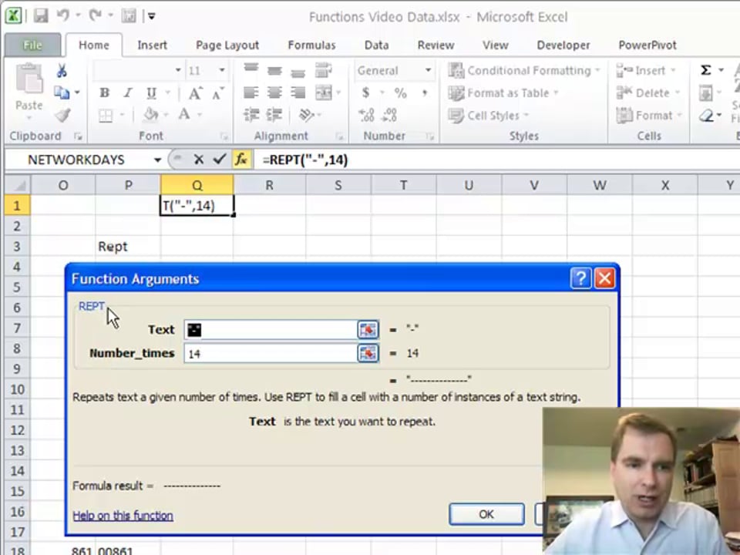740x555 pixels.
Task: Click the dialog help question mark button
Action: coord(580,278)
